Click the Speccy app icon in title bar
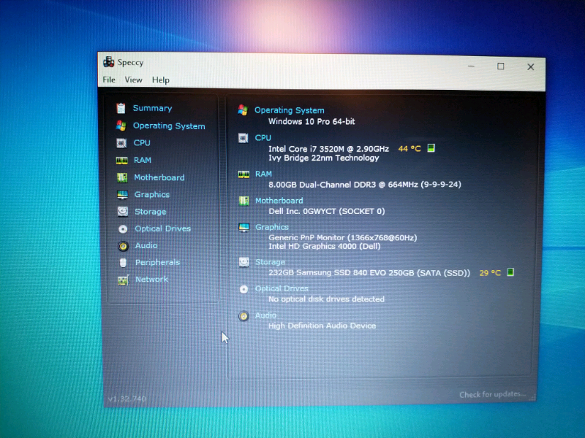This screenshot has width=585, height=438. tap(108, 62)
